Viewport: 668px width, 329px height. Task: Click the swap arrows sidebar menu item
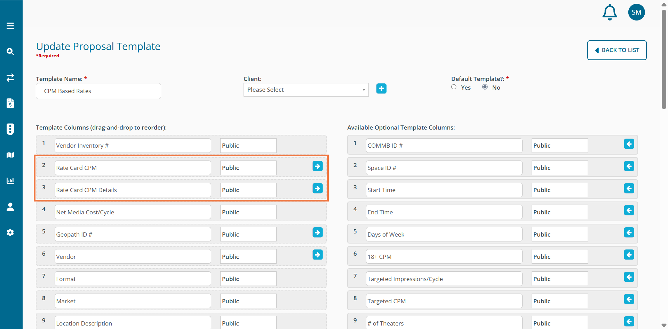click(10, 77)
